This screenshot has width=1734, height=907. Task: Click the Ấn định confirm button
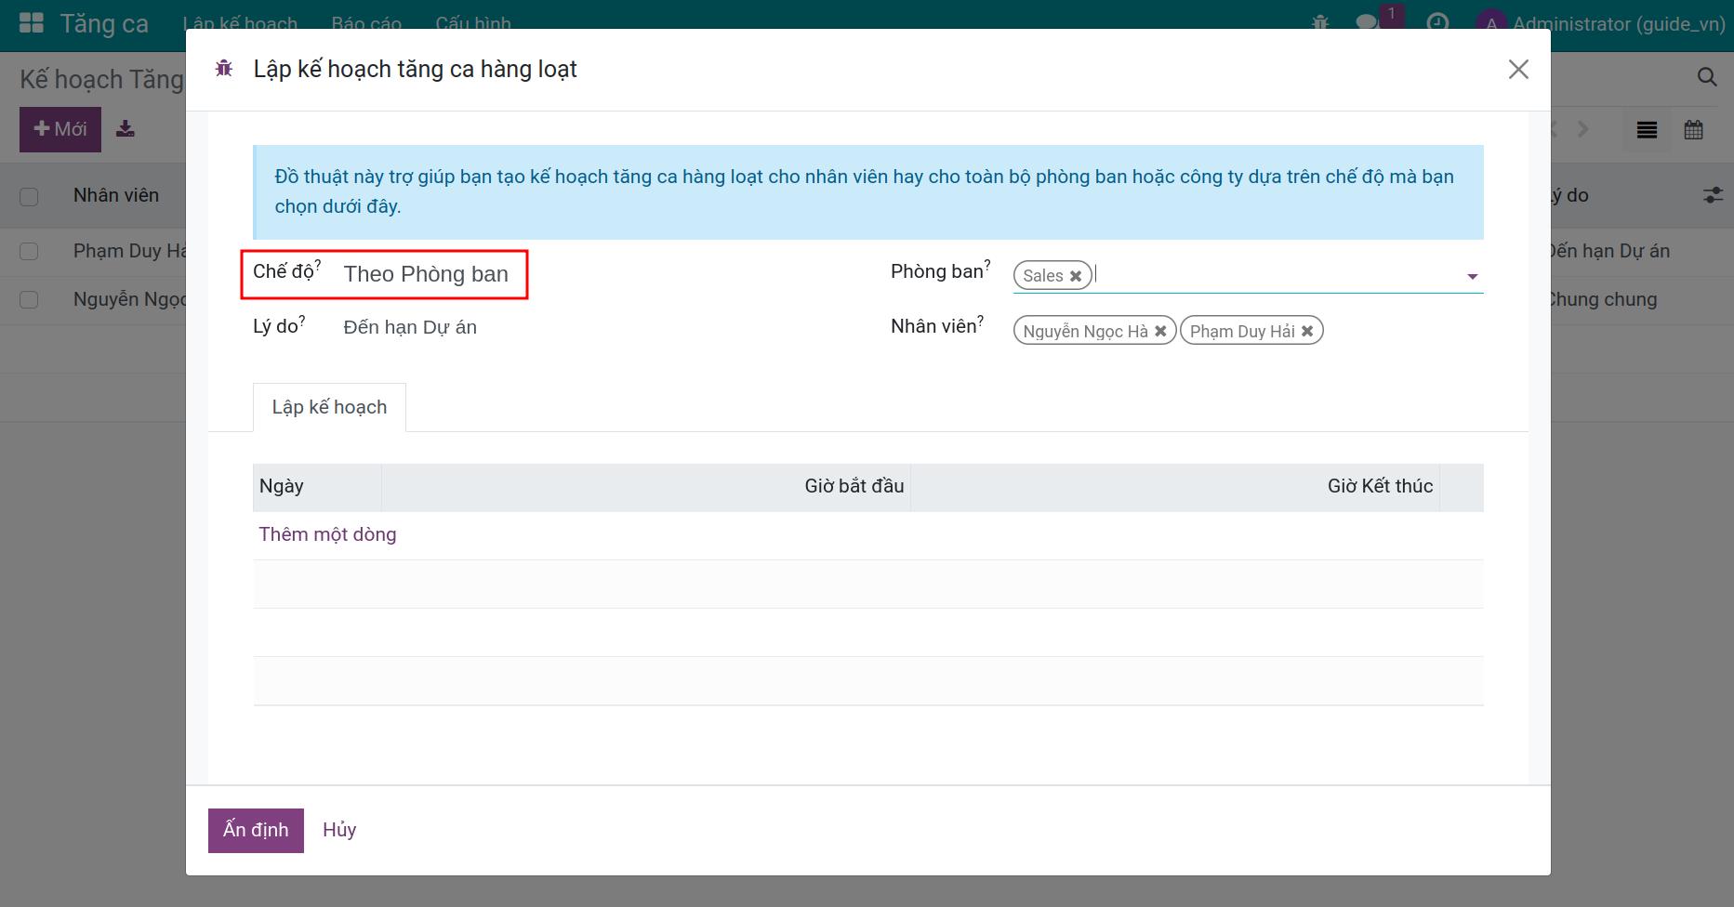coord(256,830)
